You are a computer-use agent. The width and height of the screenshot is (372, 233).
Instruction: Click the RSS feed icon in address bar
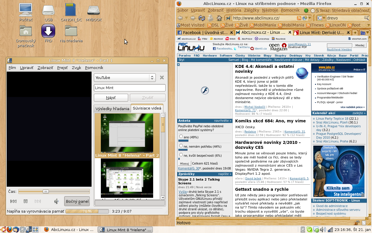pos(299,18)
